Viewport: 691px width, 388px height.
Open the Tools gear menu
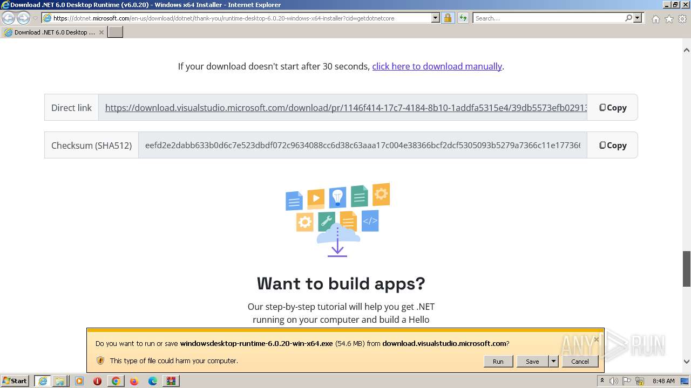click(682, 19)
